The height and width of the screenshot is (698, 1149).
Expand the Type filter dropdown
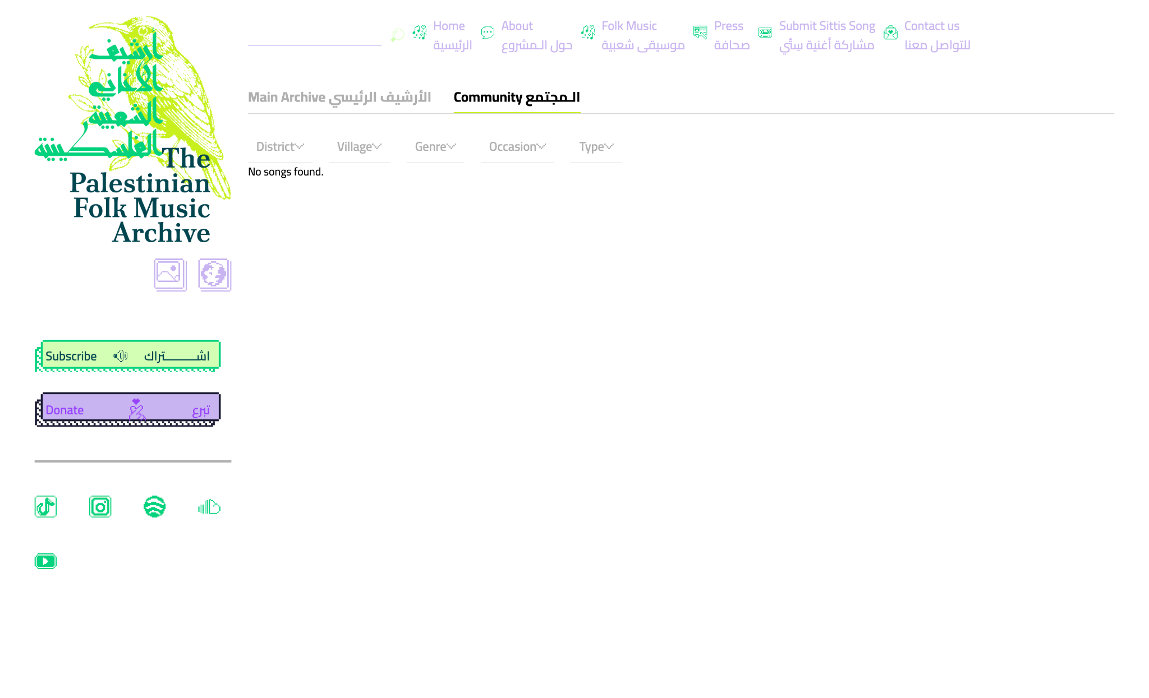click(596, 147)
